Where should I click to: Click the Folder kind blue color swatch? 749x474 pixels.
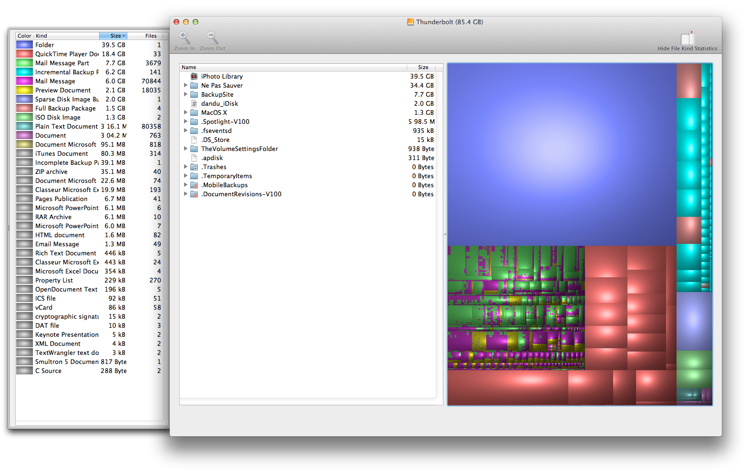tap(24, 45)
